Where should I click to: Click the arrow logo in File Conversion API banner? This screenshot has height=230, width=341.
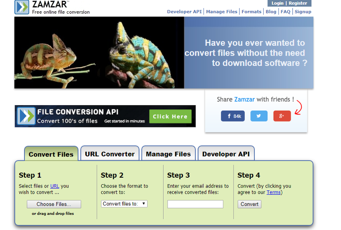(x=26, y=116)
